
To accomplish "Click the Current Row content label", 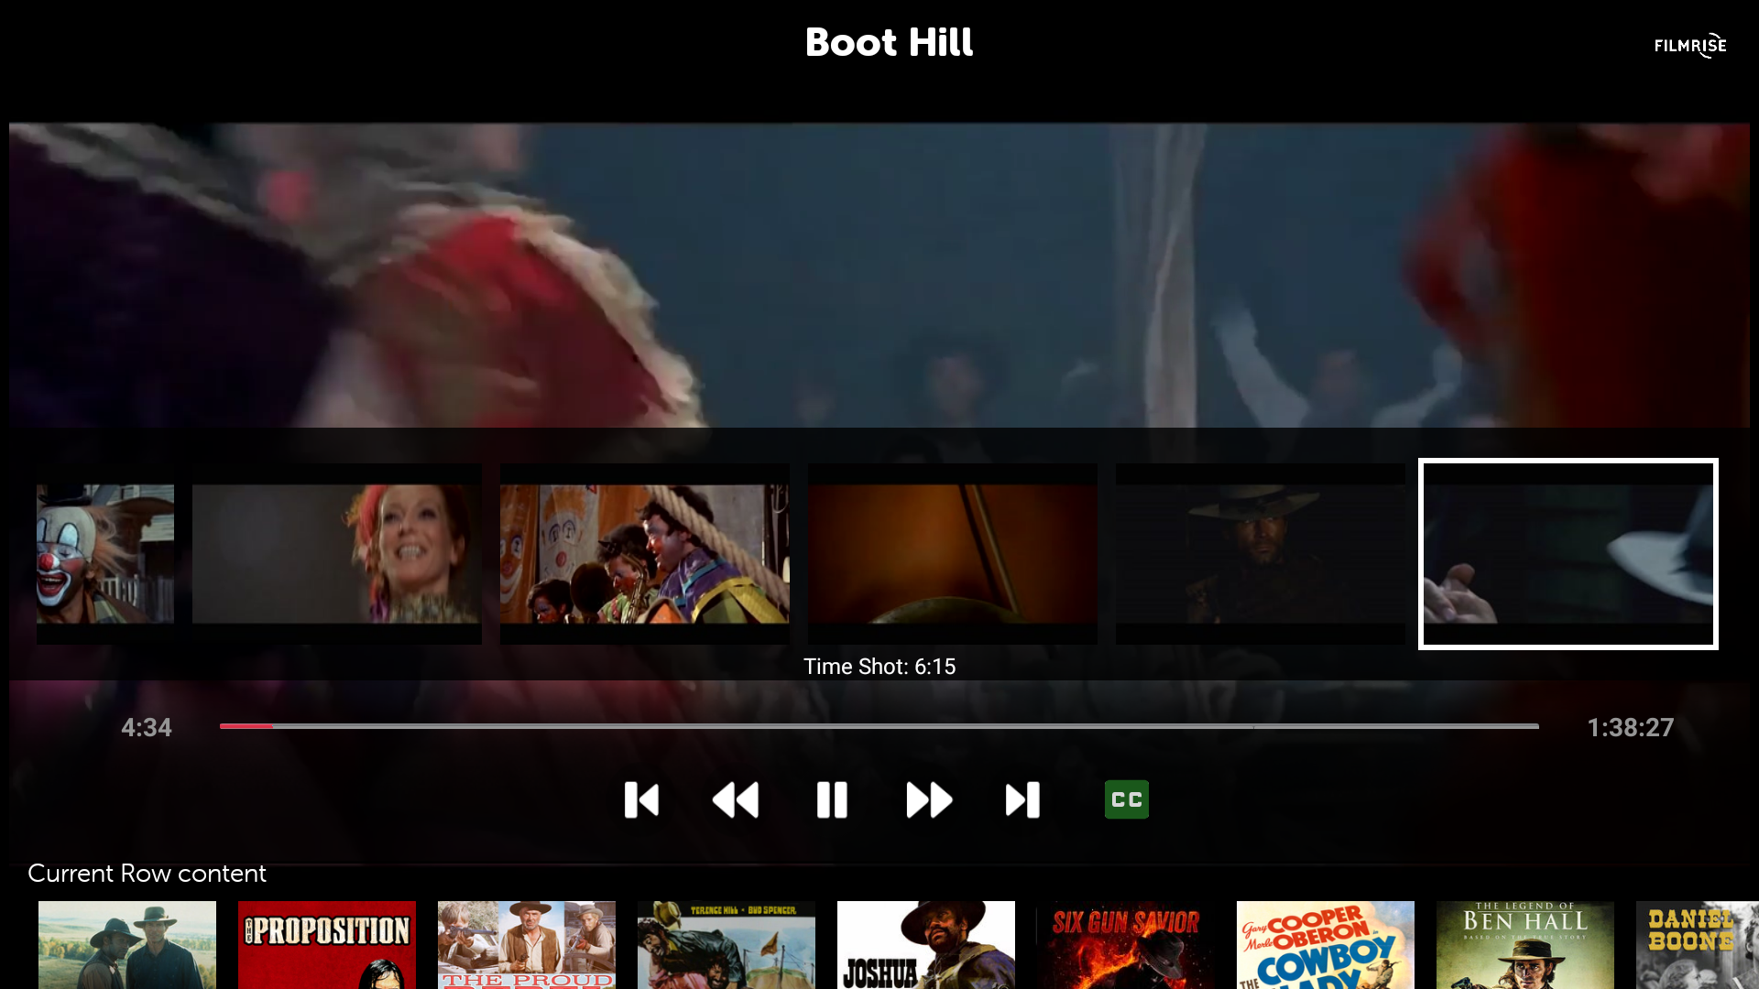I will coord(147,874).
